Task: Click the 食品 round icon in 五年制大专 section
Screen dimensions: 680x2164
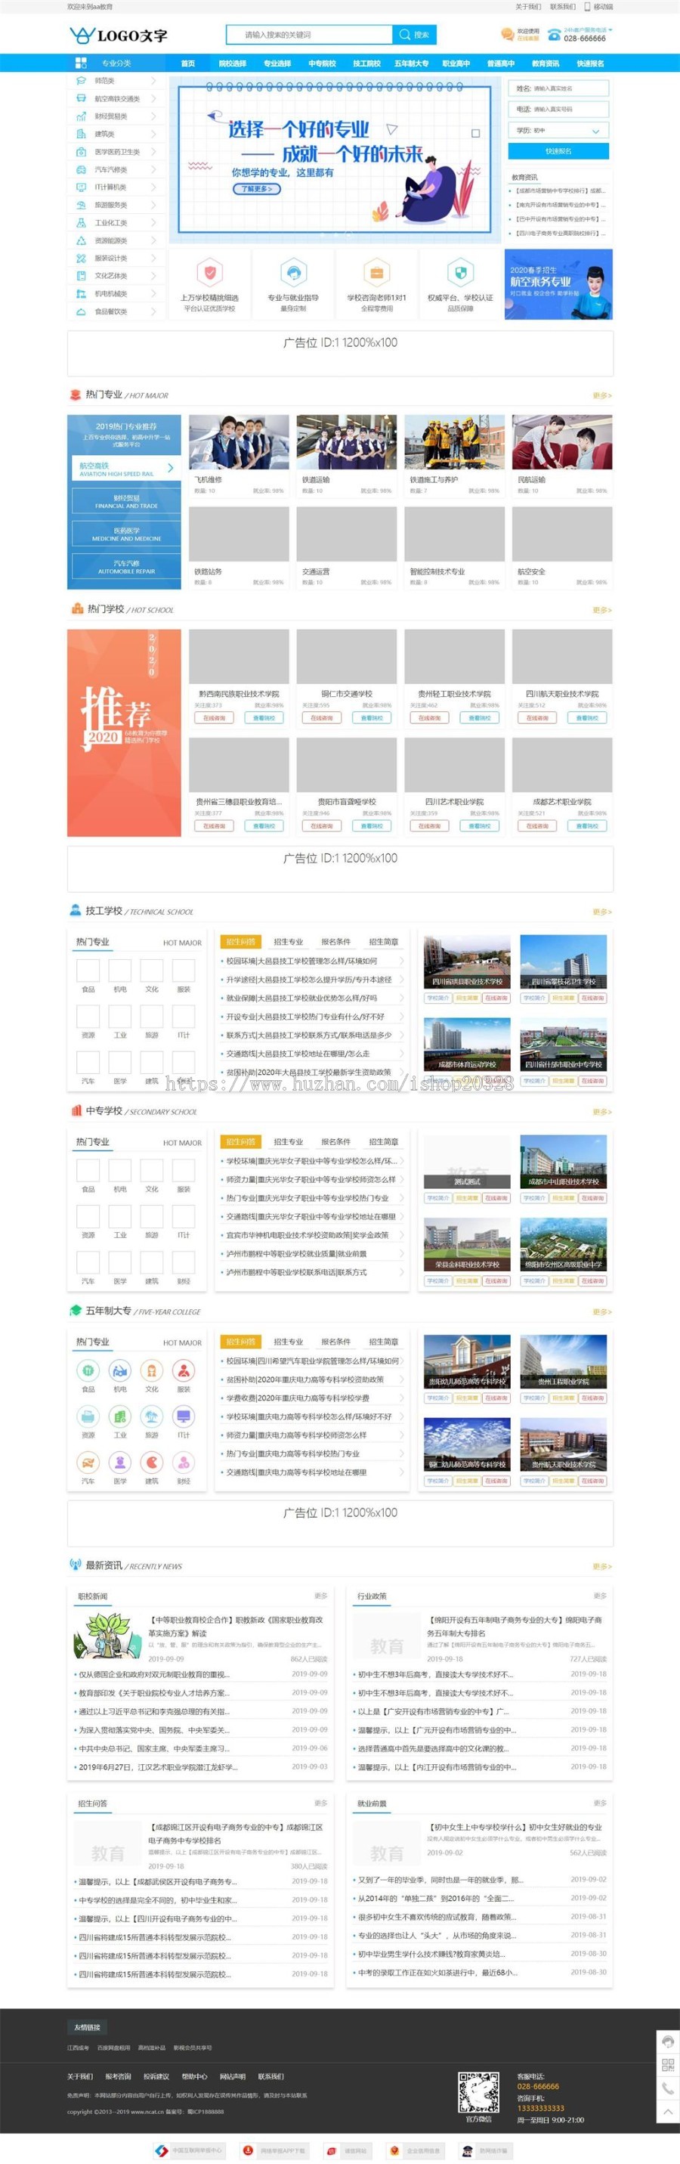Action: pos(88,1370)
